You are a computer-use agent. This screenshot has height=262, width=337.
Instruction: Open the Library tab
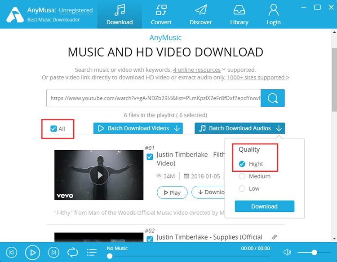tap(239, 14)
